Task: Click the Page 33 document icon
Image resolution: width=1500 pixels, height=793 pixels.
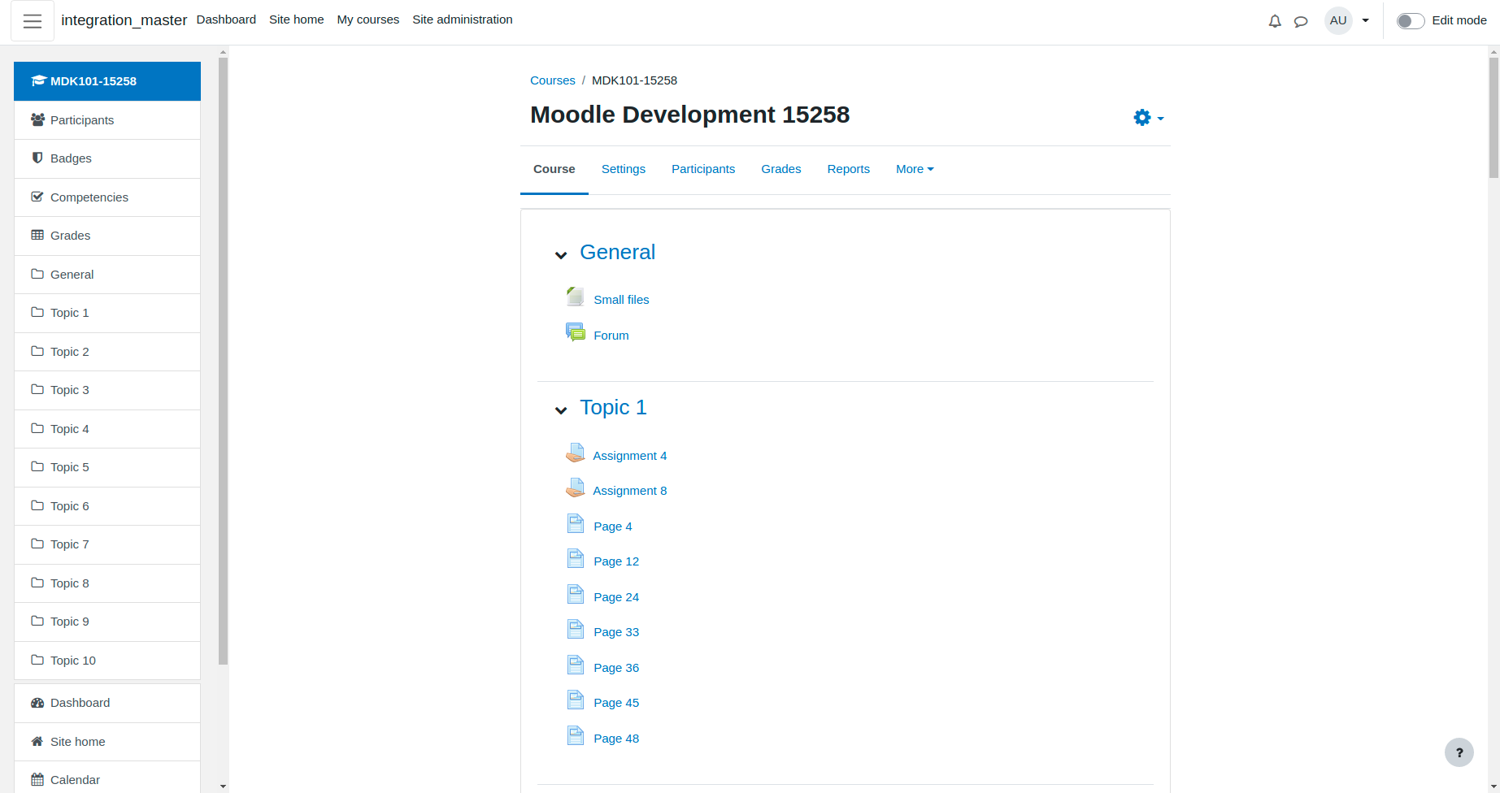Action: pyautogui.click(x=576, y=629)
